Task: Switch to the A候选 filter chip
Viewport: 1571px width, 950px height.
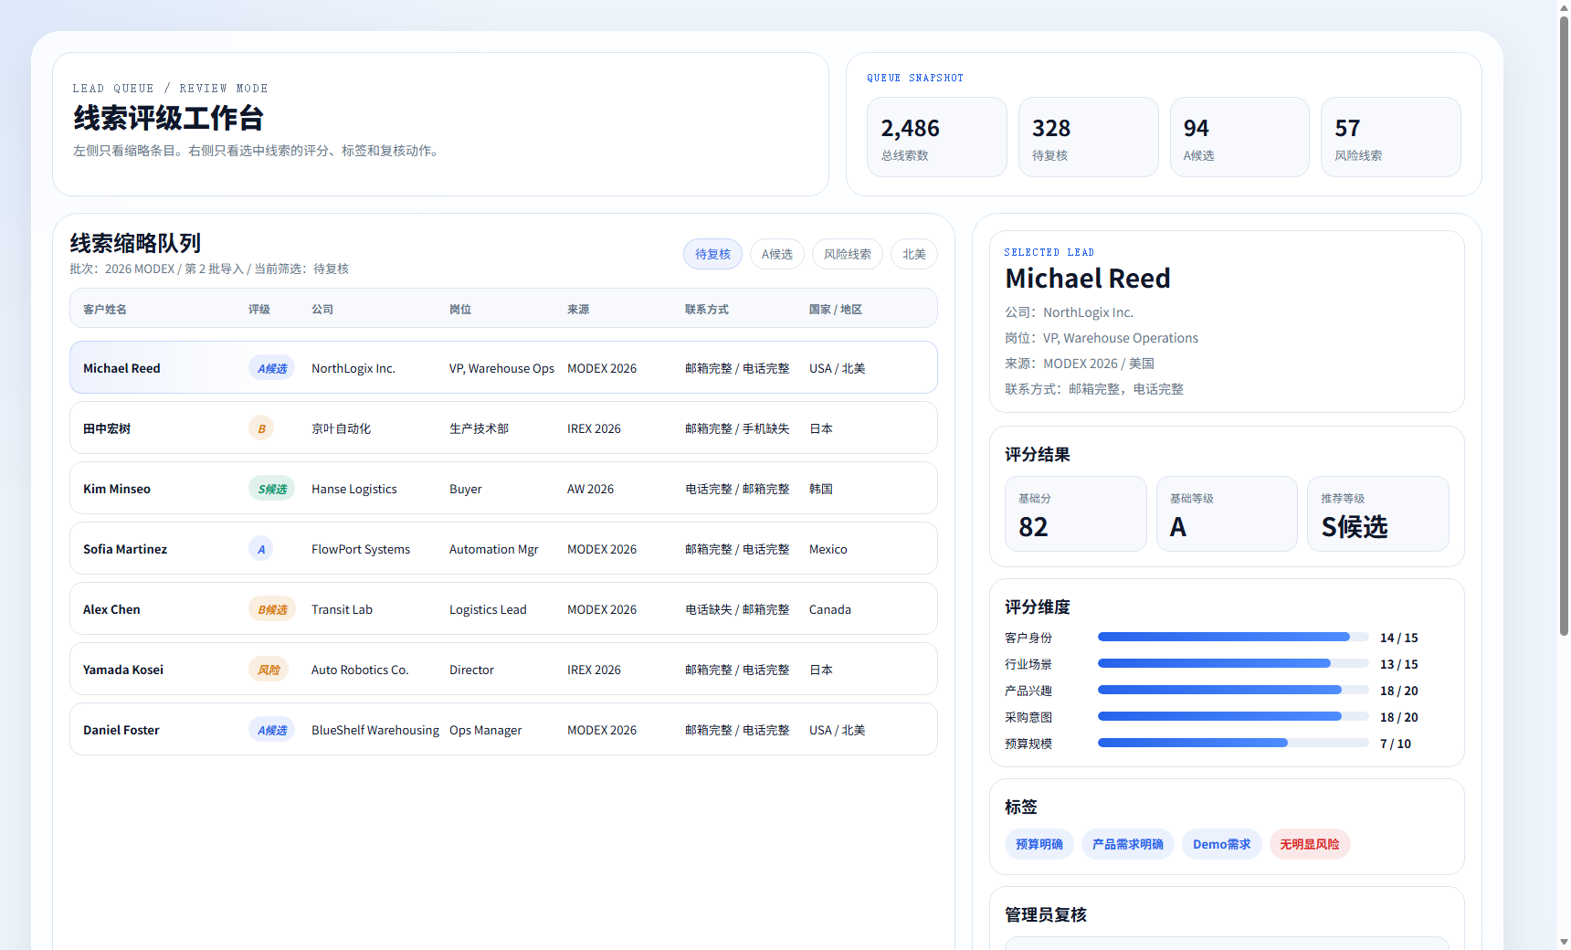Action: [777, 254]
